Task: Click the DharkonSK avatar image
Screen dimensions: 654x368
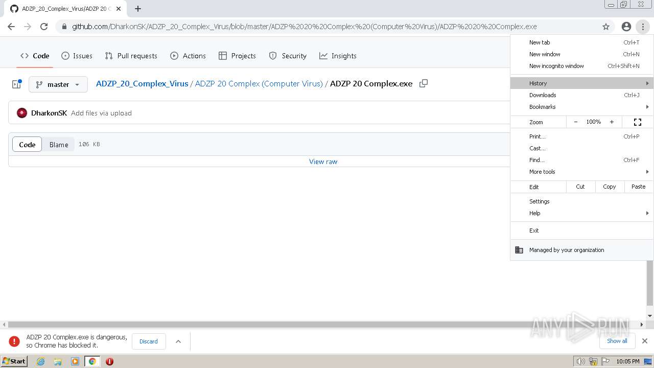Action: pyautogui.click(x=22, y=113)
